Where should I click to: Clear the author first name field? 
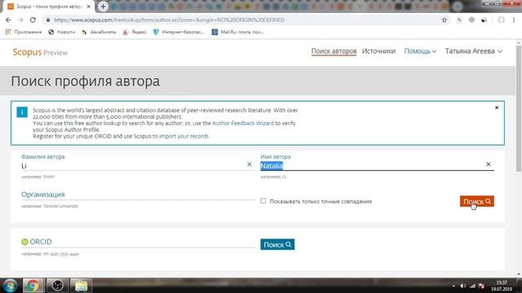coord(488,164)
